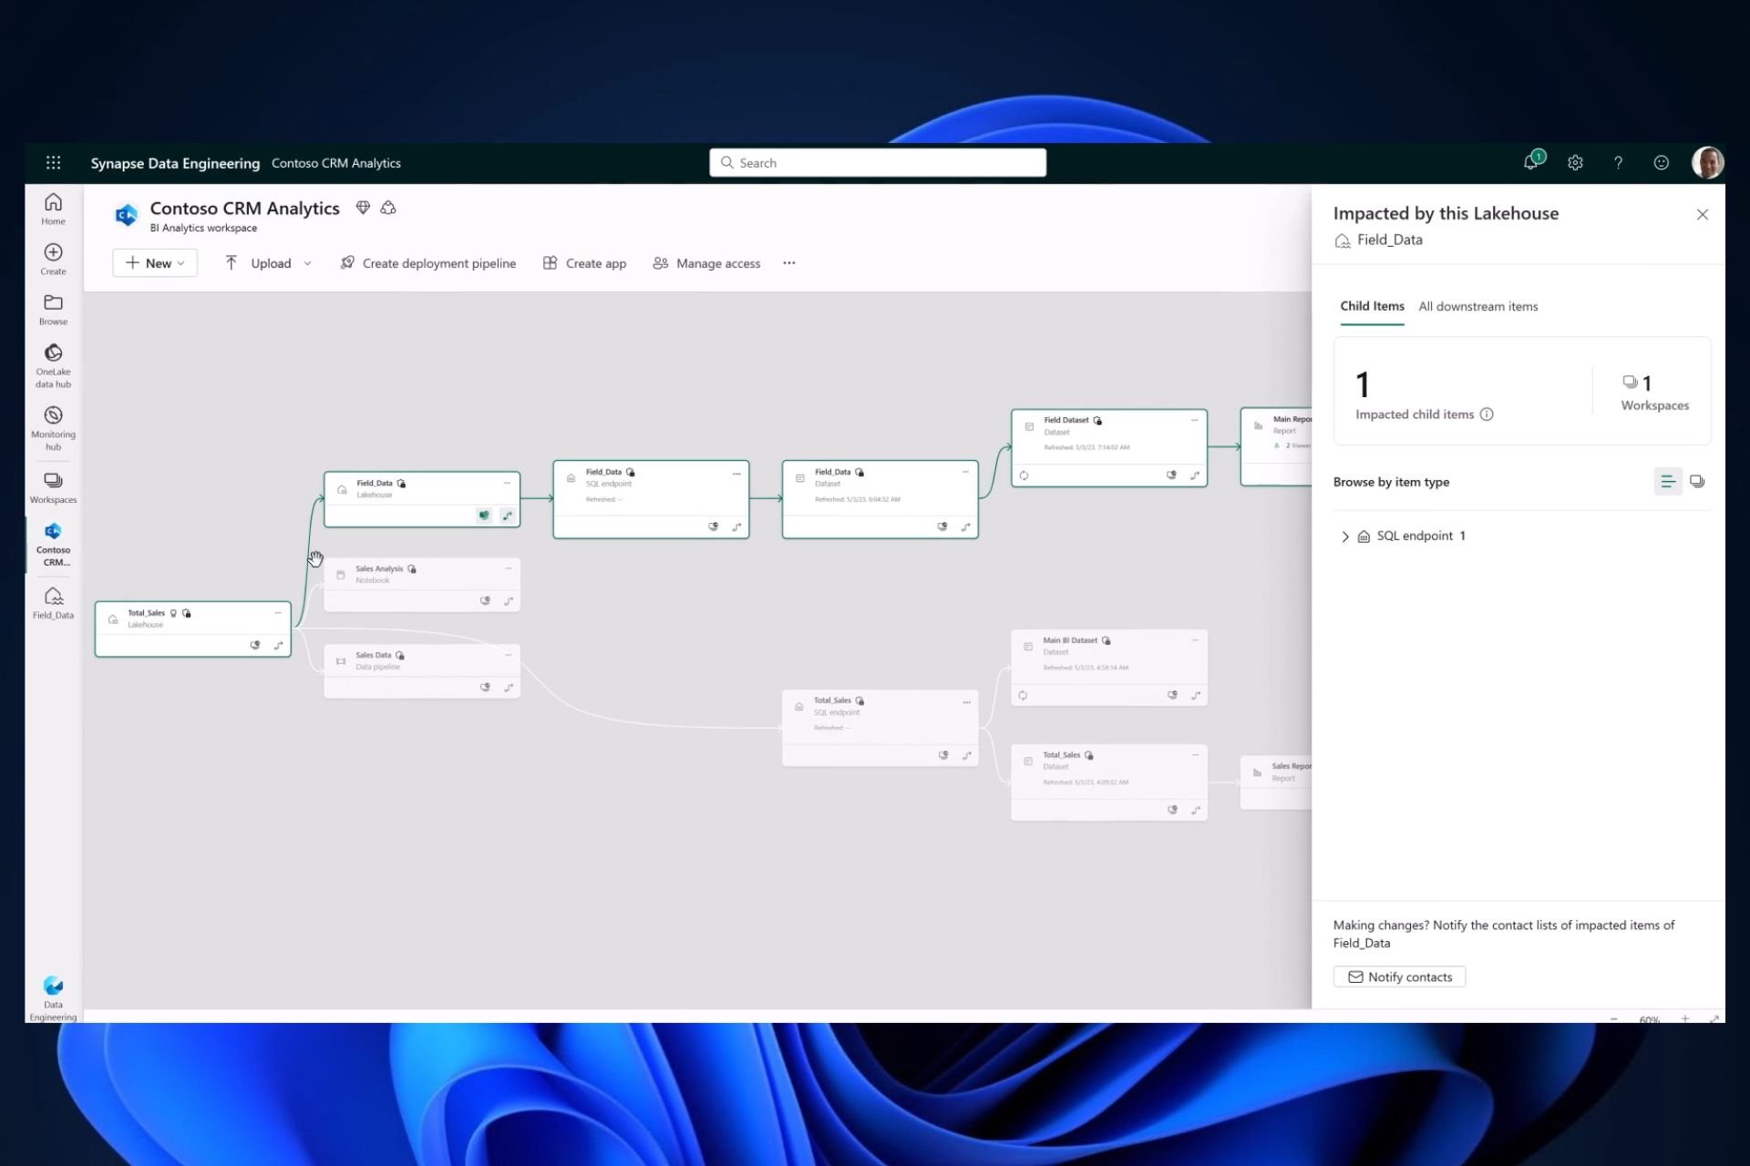Viewport: 1750px width, 1166px height.
Task: Select Contoso CRM workspace in sidebar
Action: tap(53, 545)
